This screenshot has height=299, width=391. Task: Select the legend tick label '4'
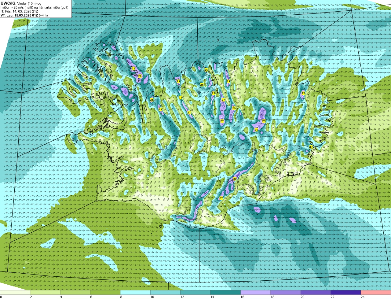pos(60,297)
